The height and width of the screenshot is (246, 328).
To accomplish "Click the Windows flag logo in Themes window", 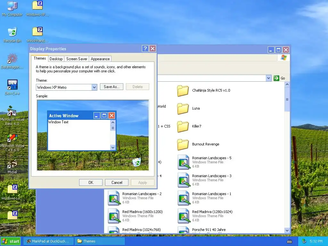I will point(284,58).
